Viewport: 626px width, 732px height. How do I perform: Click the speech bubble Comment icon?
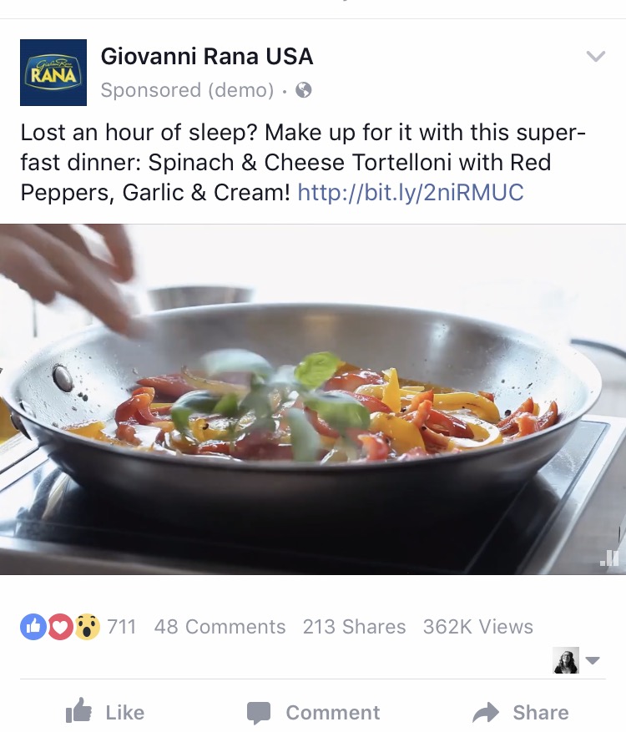[259, 713]
